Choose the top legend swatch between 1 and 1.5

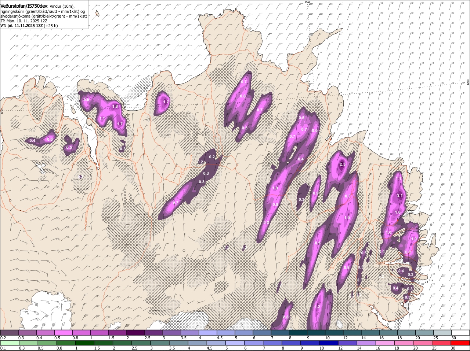[x=100, y=332]
